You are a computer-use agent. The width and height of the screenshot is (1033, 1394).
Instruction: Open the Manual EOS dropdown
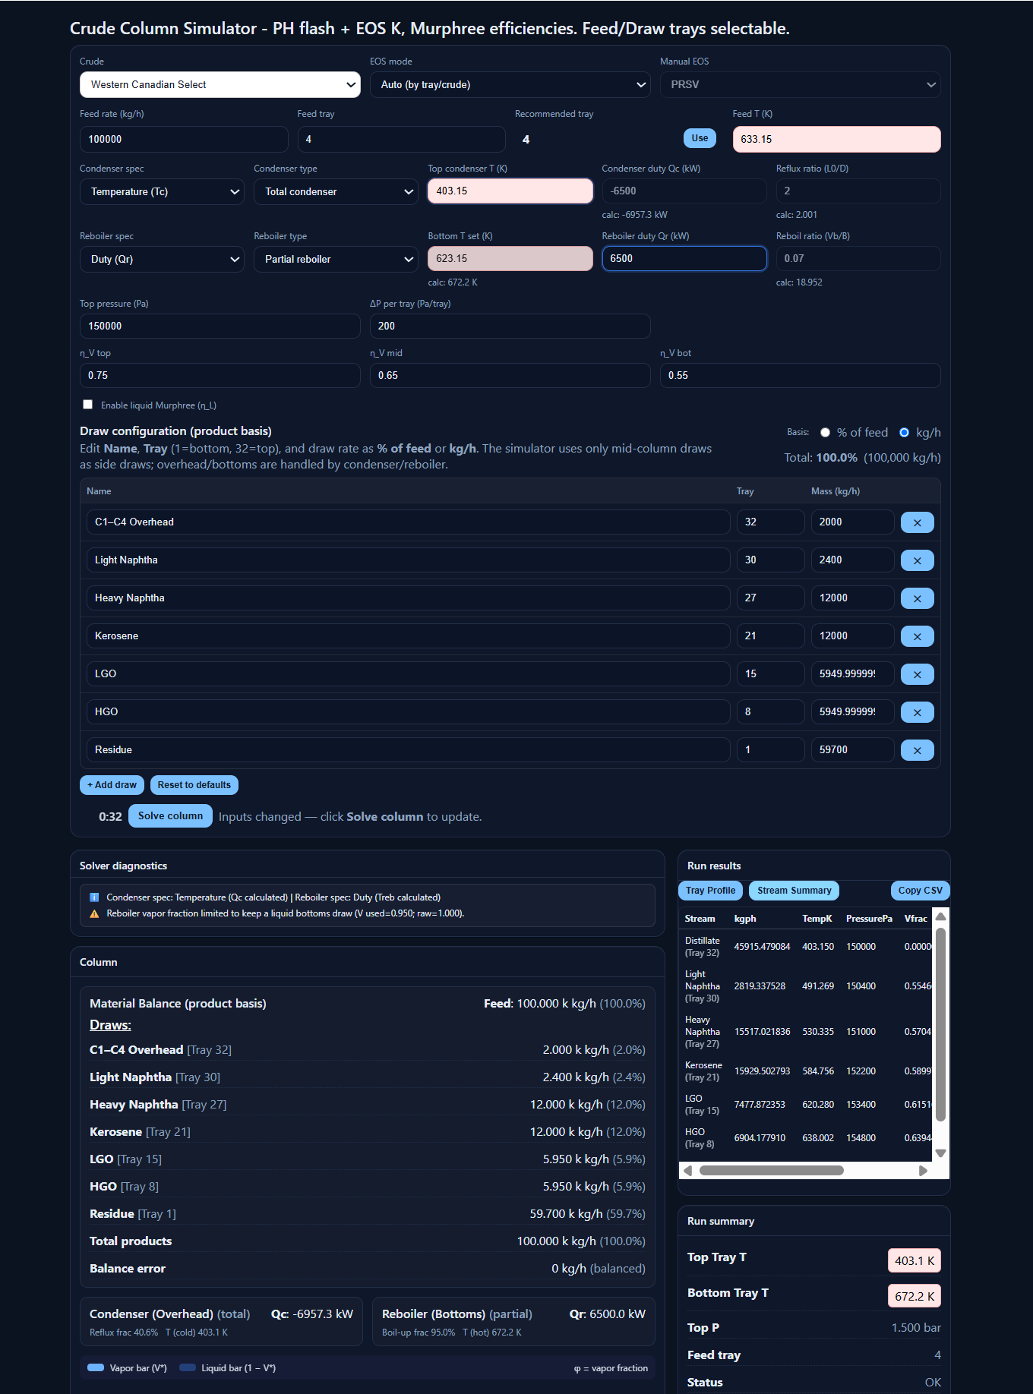point(801,84)
